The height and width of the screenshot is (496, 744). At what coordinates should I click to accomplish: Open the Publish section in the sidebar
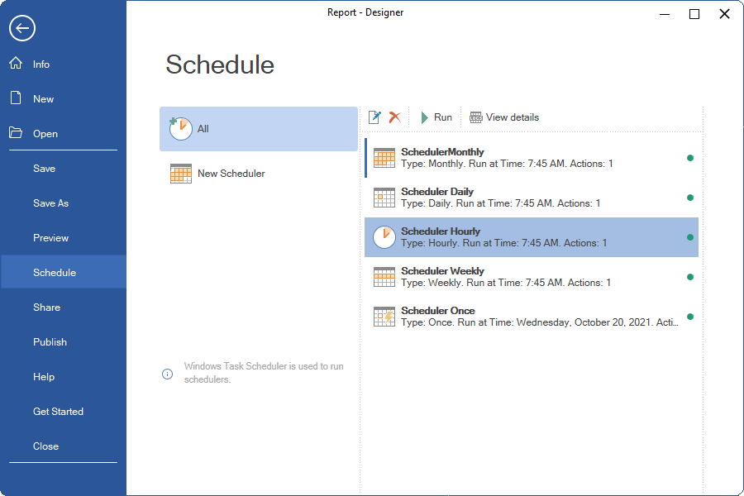pyautogui.click(x=50, y=342)
